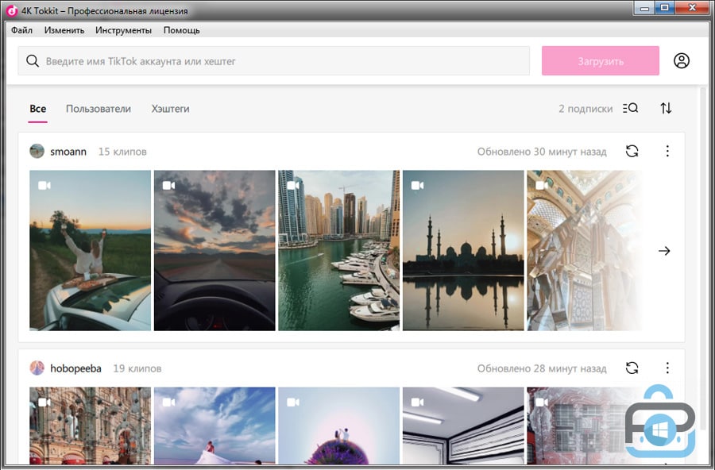Open the Помощь menu
Screen dimensions: 715x470
pos(181,30)
